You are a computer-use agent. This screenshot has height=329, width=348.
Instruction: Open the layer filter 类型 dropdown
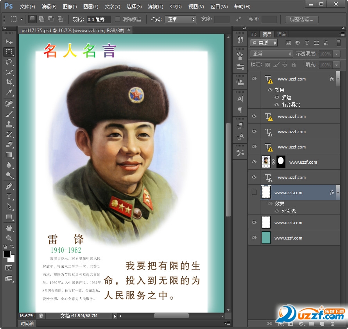click(264, 43)
